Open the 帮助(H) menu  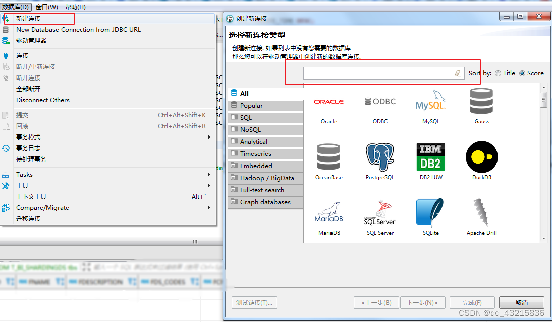(x=75, y=7)
